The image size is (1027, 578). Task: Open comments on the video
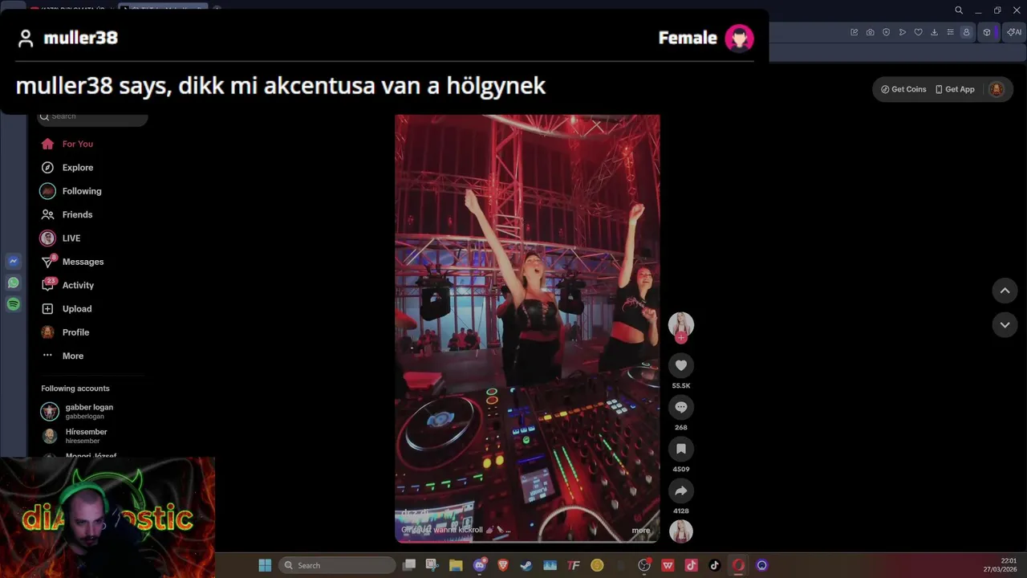[x=681, y=407]
